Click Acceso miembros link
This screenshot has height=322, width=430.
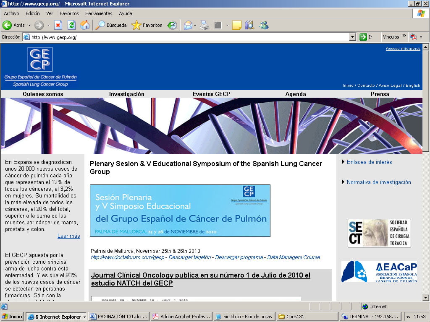pos(403,49)
